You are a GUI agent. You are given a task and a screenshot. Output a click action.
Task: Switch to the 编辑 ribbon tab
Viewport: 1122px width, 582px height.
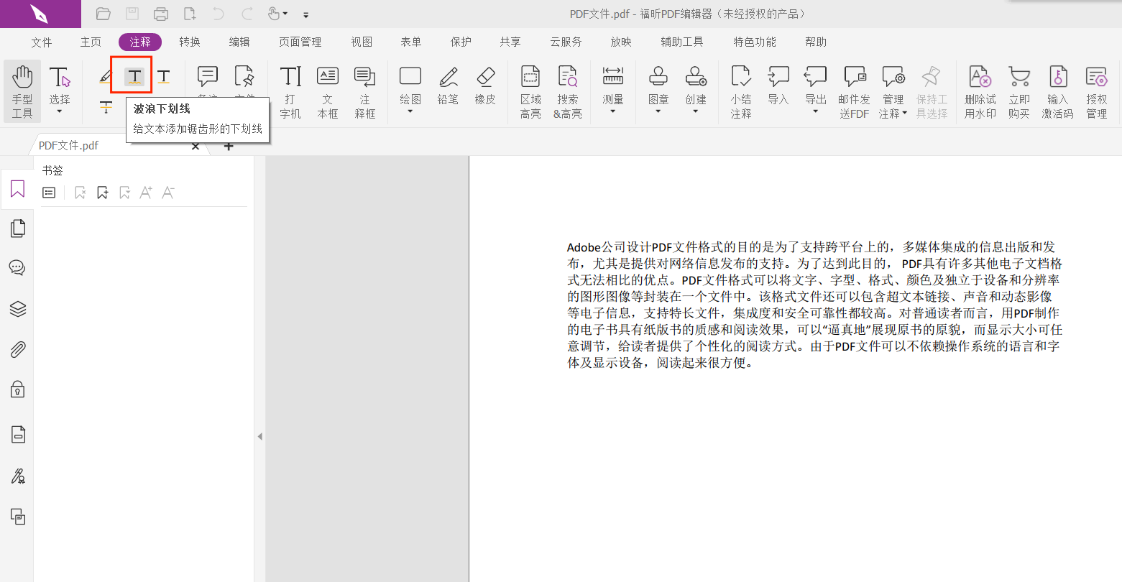coord(239,42)
